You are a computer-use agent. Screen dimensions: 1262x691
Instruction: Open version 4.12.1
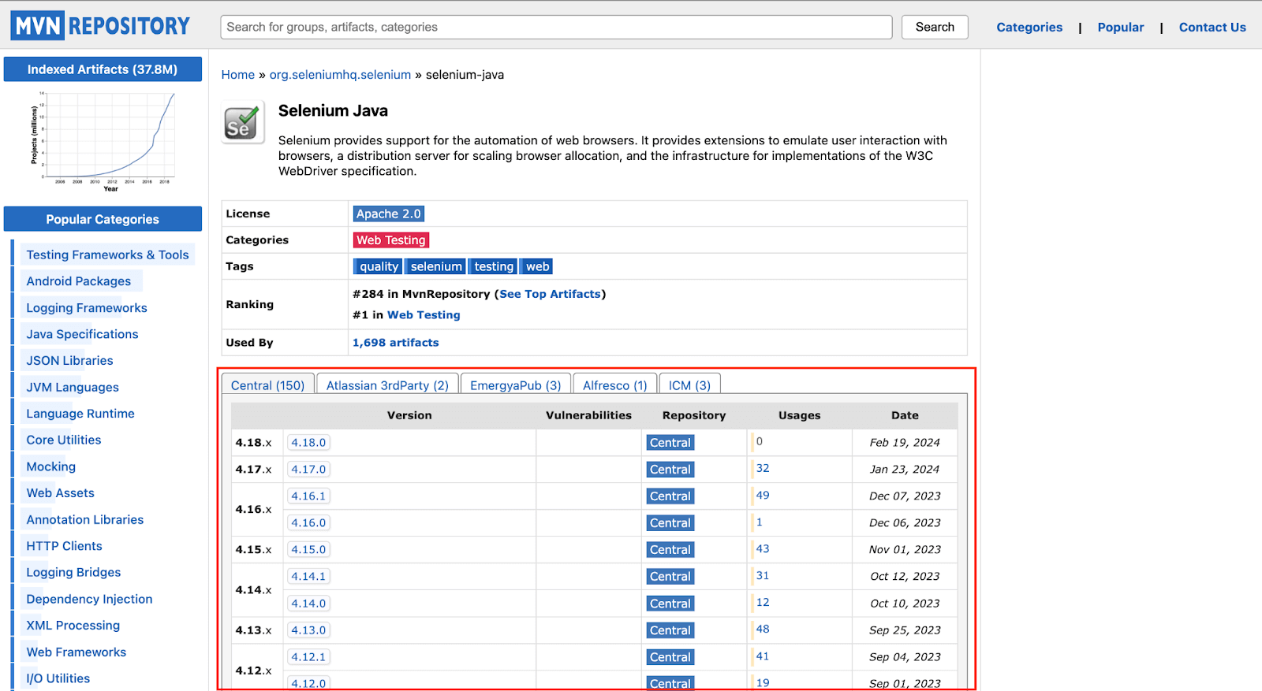pos(308,657)
